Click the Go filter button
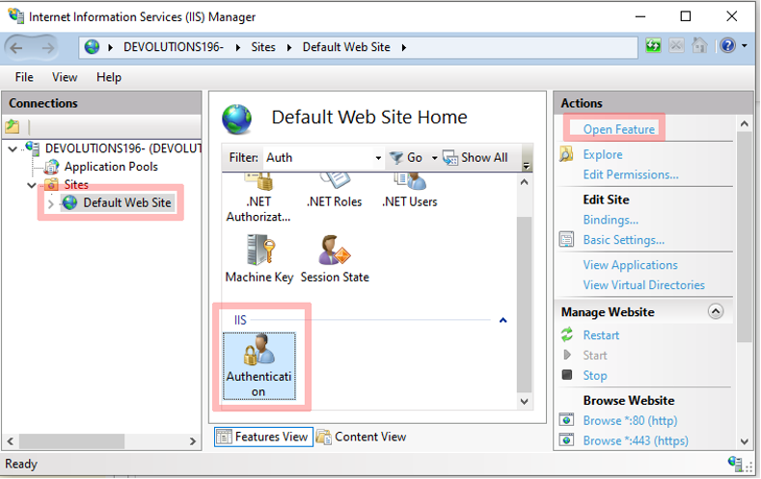This screenshot has width=761, height=479. tap(406, 157)
